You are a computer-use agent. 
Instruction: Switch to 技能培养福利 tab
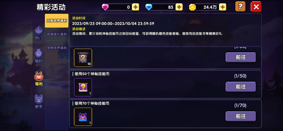point(57,21)
